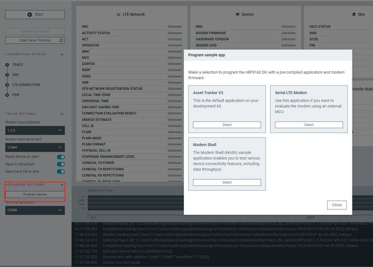Click the OPERATOR row in LTE Network
The image size is (373, 267).
[132, 45]
